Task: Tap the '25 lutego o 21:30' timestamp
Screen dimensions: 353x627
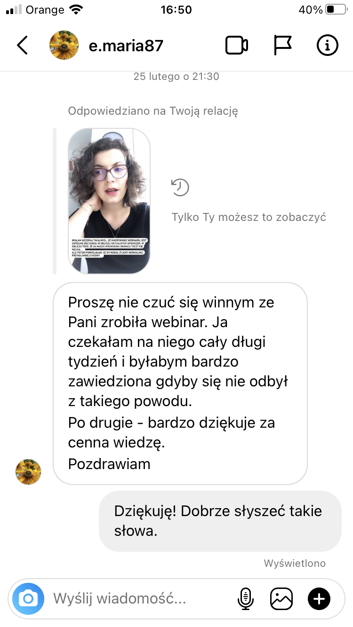Action: [176, 76]
